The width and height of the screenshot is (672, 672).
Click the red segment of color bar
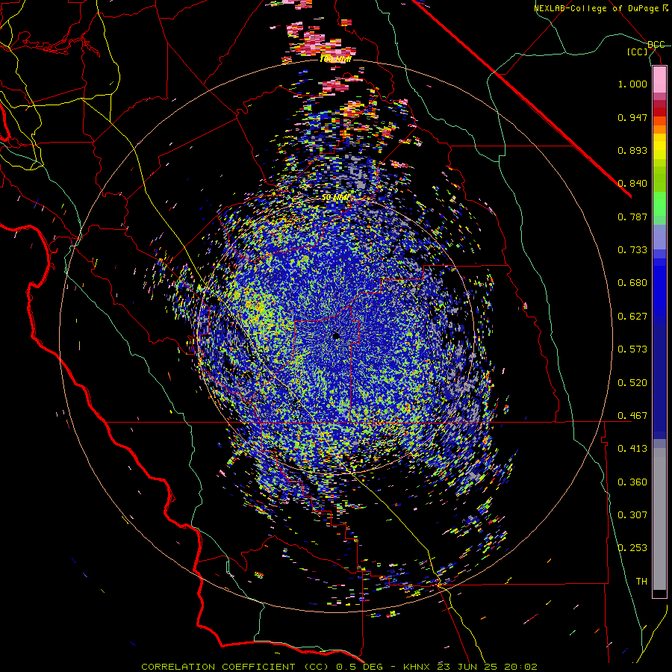click(x=659, y=112)
